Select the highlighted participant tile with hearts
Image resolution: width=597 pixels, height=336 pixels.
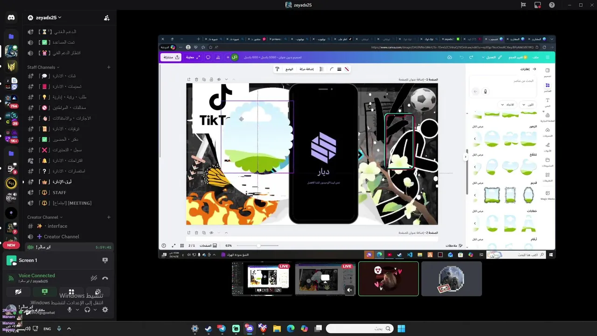389,279
